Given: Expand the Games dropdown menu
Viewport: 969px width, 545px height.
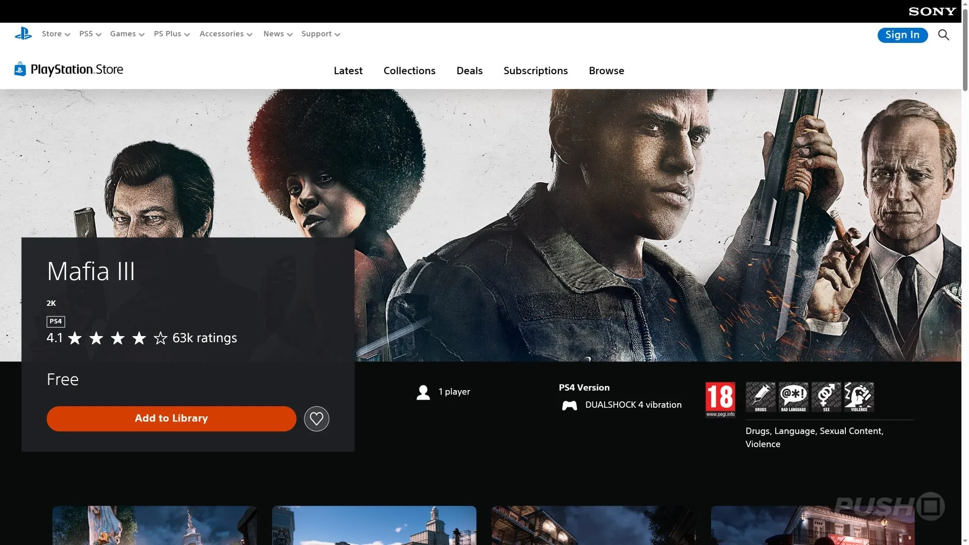Looking at the screenshot, I should tap(127, 34).
